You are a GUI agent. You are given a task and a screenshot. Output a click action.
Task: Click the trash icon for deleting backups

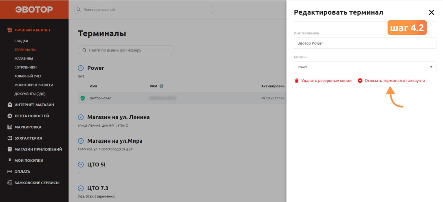coord(297,81)
